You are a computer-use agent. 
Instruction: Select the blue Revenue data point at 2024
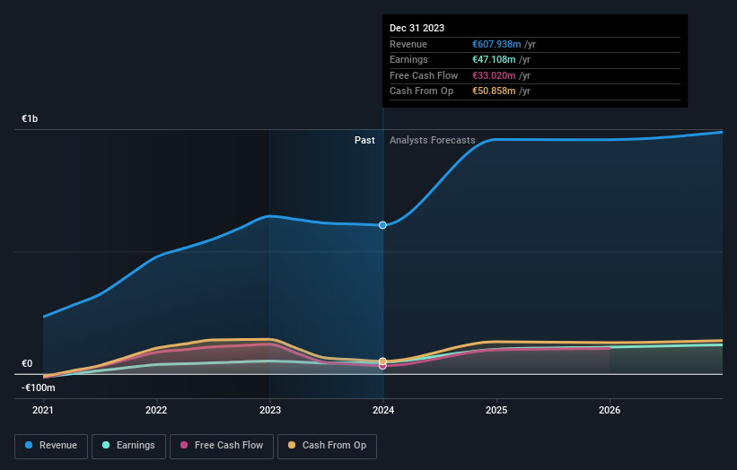click(x=382, y=225)
